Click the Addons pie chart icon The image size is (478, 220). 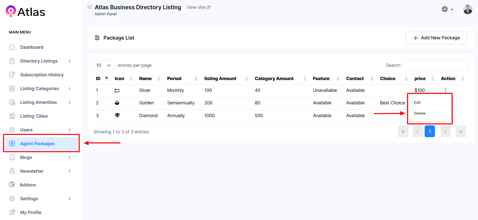[x=12, y=185]
